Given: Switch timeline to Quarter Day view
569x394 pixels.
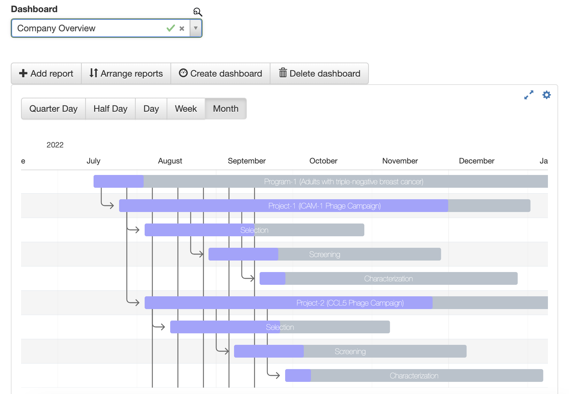Looking at the screenshot, I should click(53, 109).
